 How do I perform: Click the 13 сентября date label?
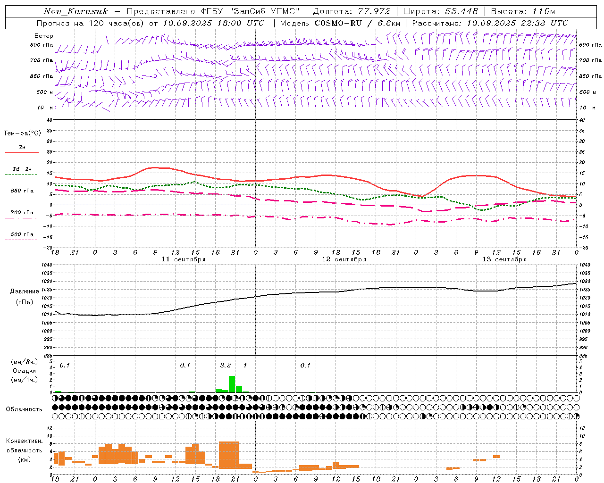point(504,259)
